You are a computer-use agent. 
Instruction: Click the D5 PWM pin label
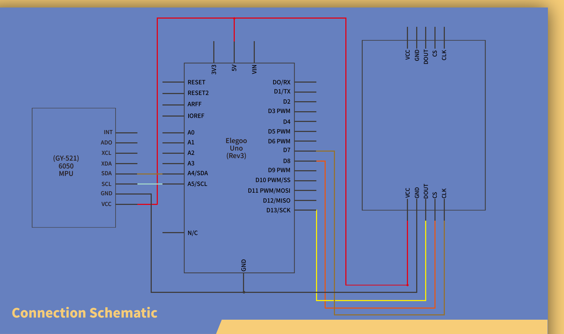pyautogui.click(x=279, y=132)
